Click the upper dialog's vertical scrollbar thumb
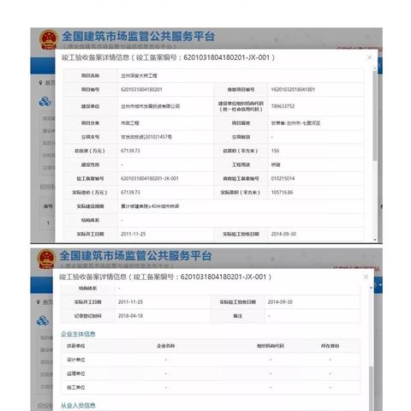This screenshot has width=411, height=411. 375,116
